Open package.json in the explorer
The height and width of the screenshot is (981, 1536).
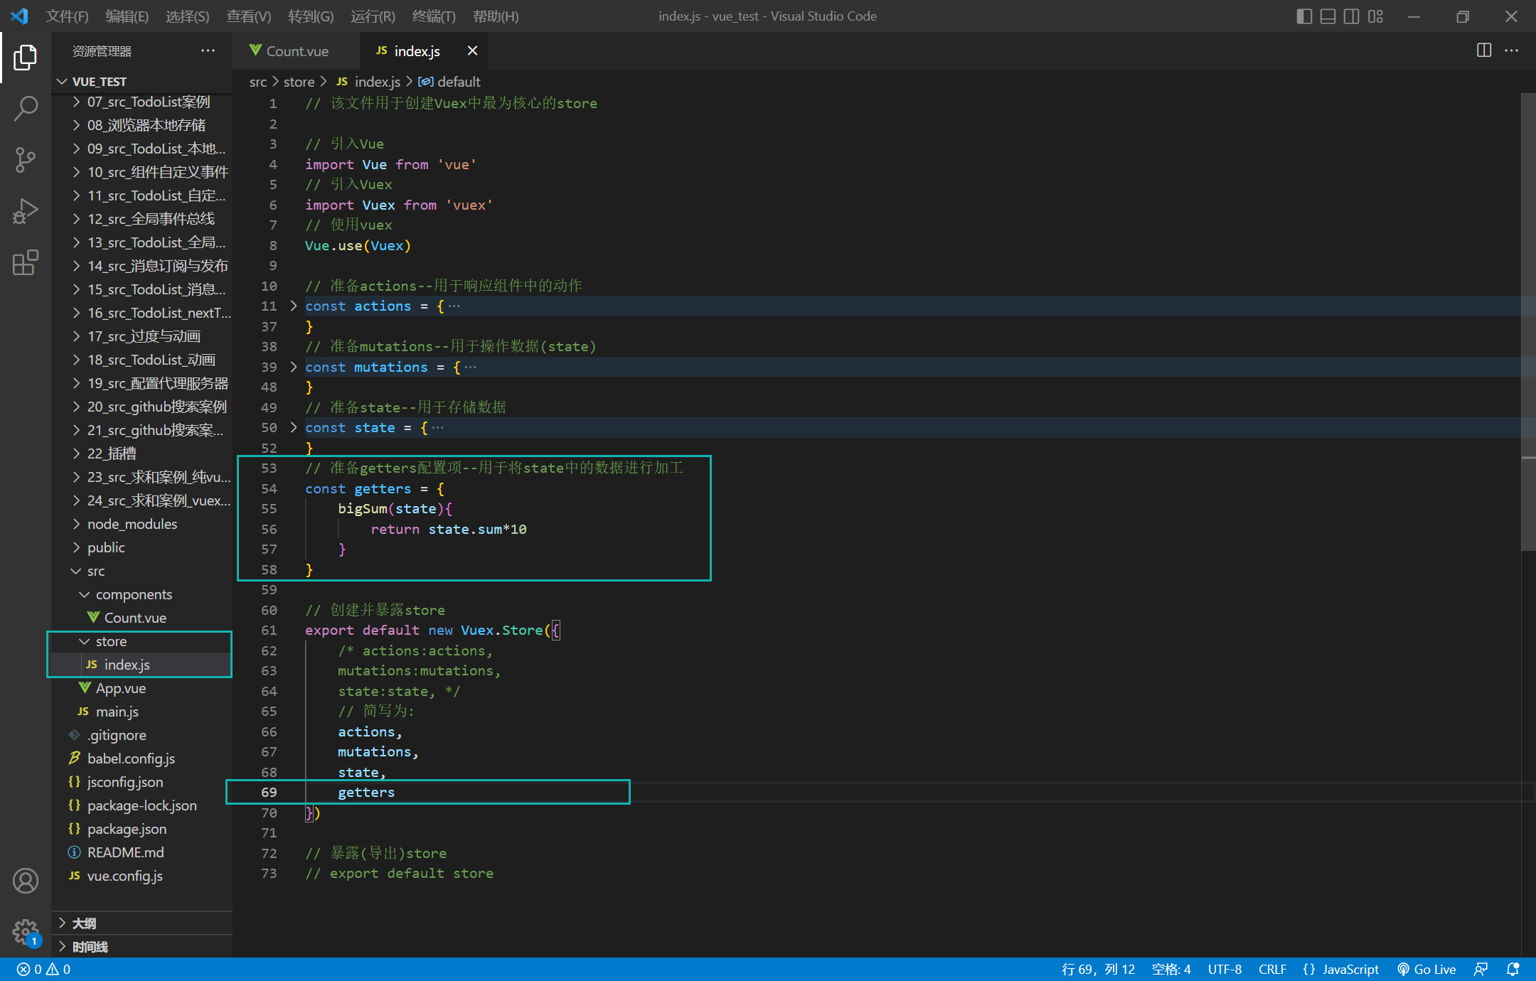(142, 829)
